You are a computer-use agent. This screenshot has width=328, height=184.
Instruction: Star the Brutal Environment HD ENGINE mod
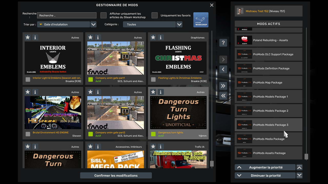point(28,92)
